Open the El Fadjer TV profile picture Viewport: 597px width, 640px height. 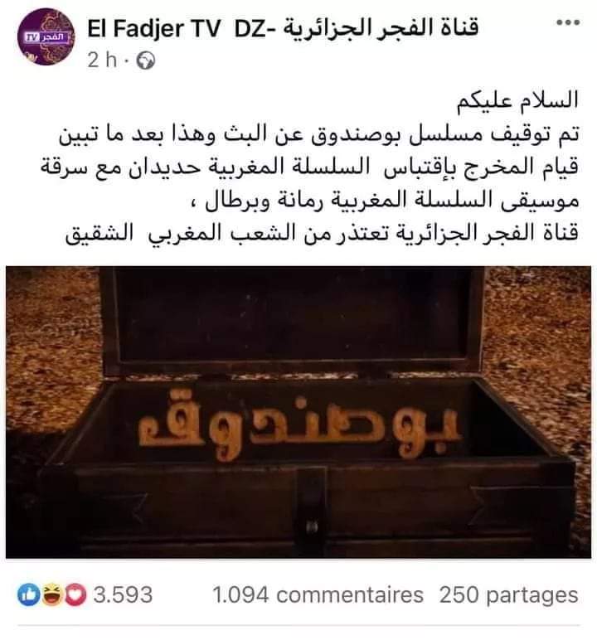pyautogui.click(x=46, y=36)
